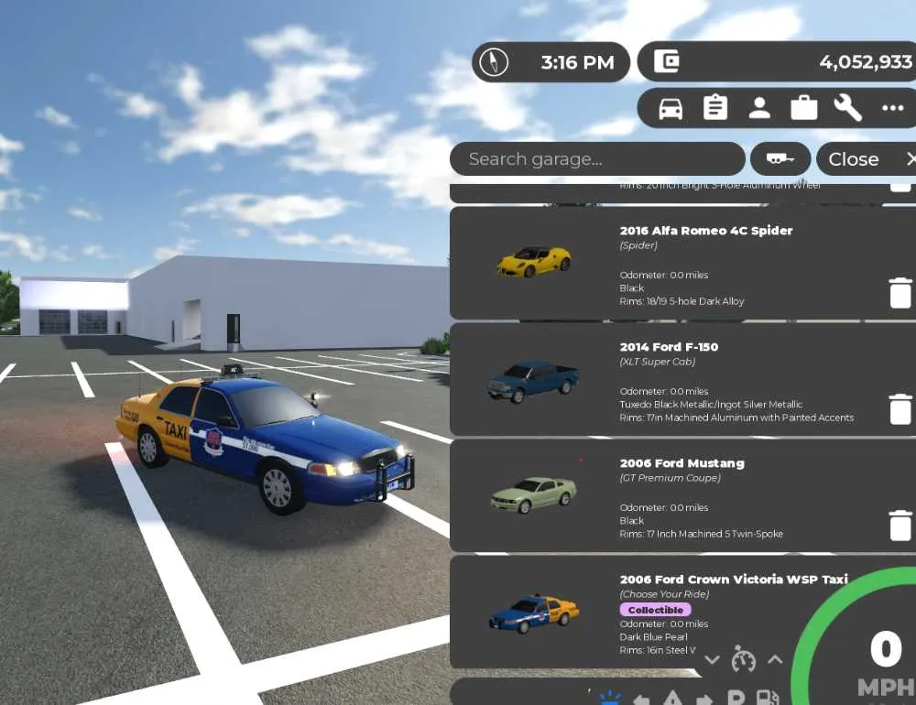
Task: Close the garage panel
Action: pyautogui.click(x=866, y=159)
